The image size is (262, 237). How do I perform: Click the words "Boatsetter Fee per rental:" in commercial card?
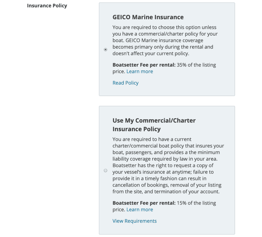pyautogui.click(x=144, y=203)
